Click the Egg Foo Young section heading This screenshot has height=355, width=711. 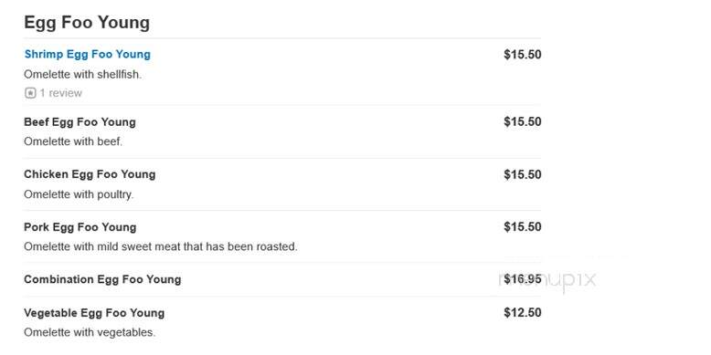(87, 23)
